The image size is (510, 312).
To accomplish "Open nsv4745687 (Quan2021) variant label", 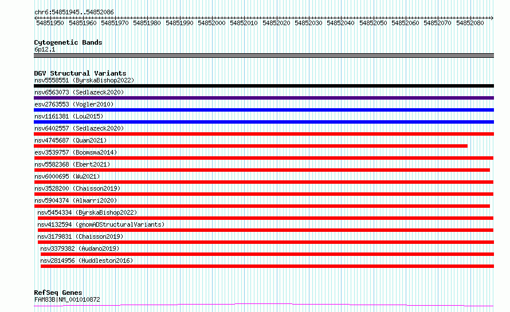I will (x=70, y=140).
